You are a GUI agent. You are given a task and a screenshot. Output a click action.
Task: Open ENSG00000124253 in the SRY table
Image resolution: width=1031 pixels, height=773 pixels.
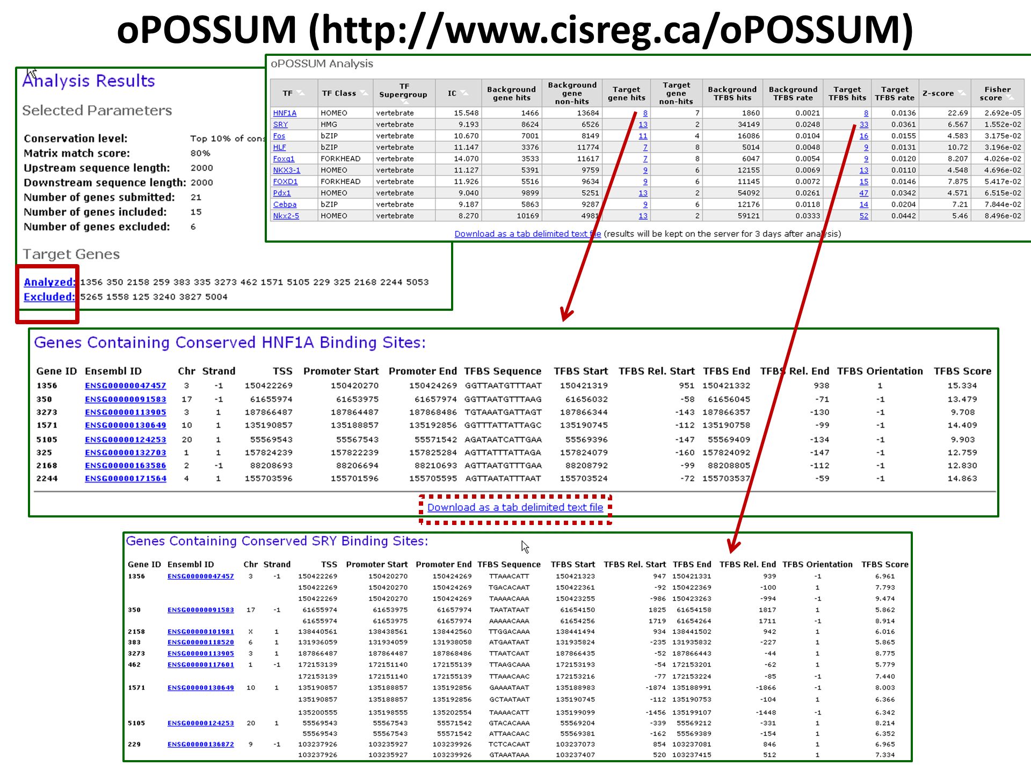200,724
